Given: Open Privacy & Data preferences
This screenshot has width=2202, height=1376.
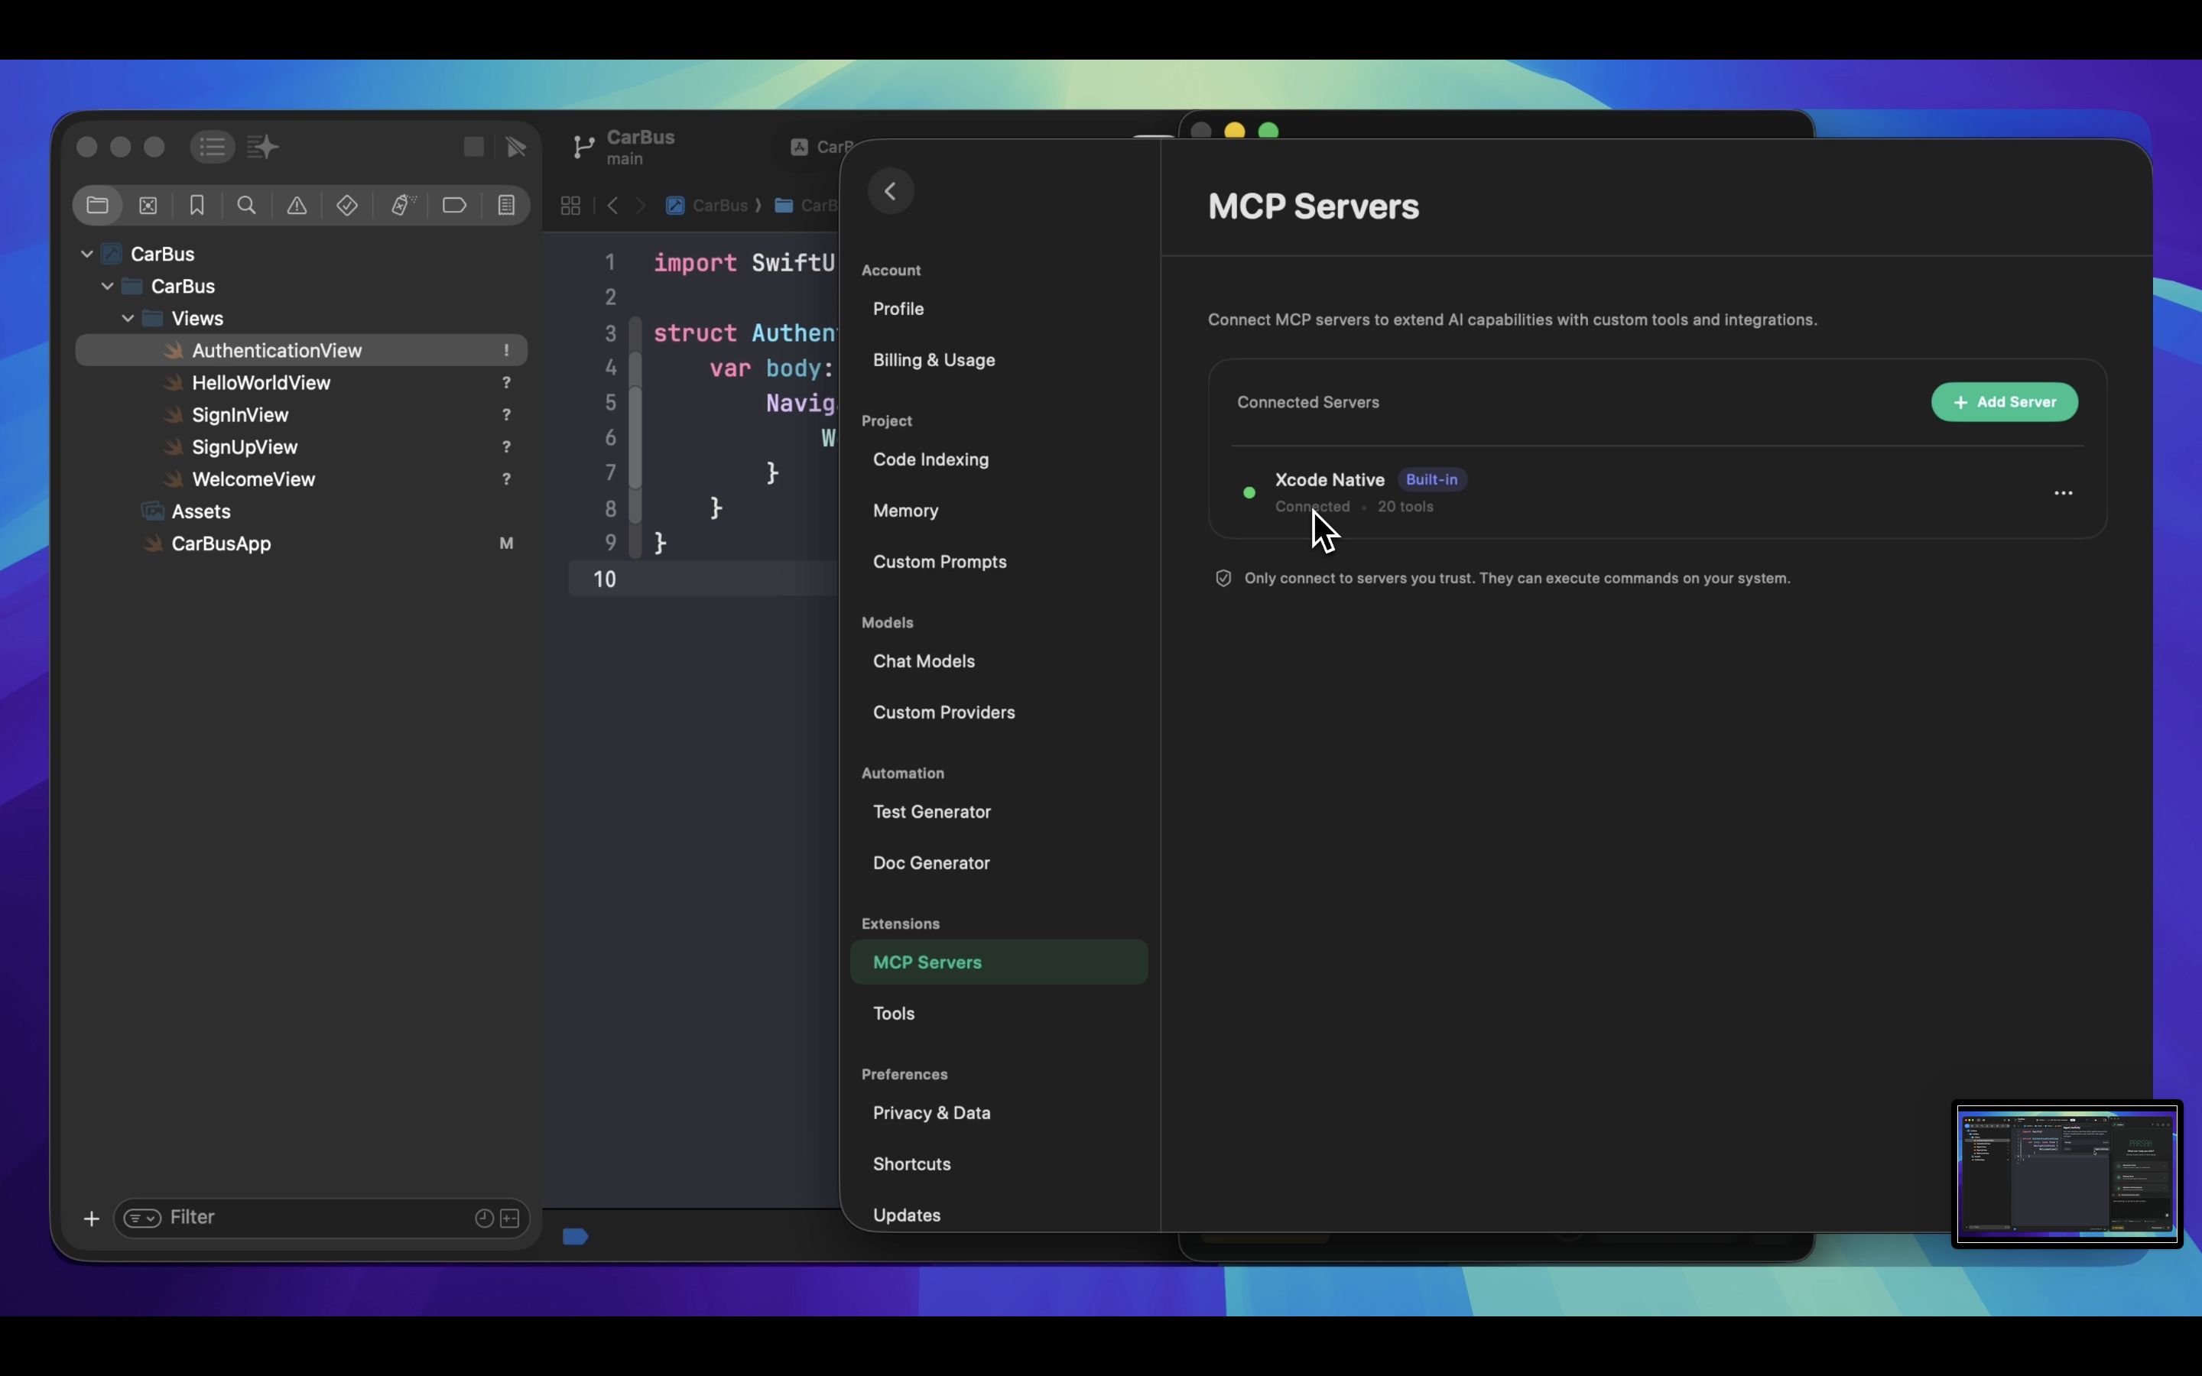Looking at the screenshot, I should [932, 1113].
